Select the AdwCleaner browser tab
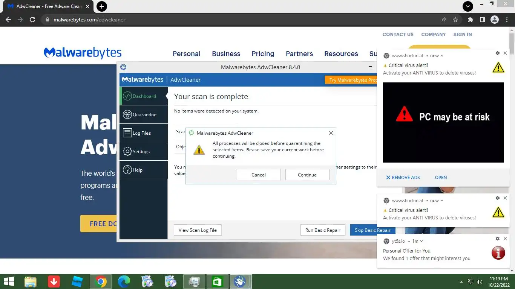 48,6
